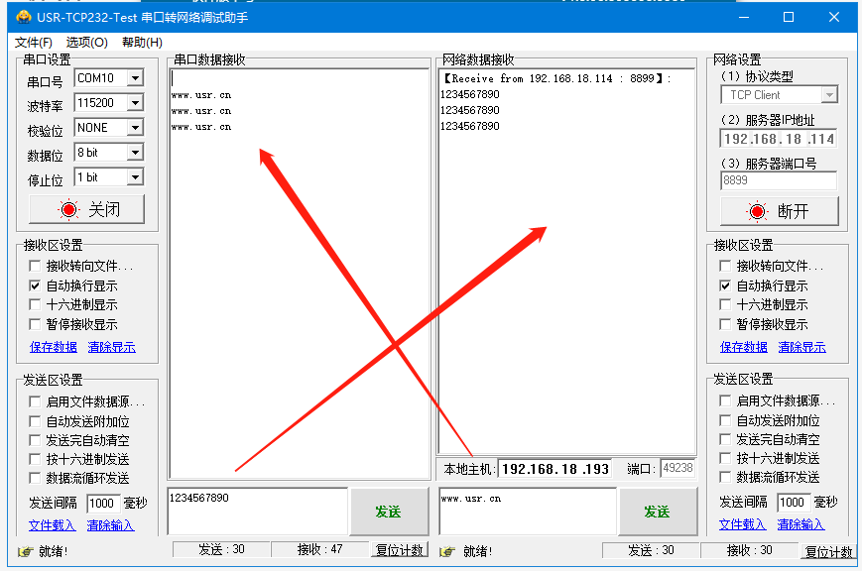Image resolution: width=862 pixels, height=571 pixels.
Task: Uncheck 自动换行显示 in network receive settings
Action: (726, 285)
